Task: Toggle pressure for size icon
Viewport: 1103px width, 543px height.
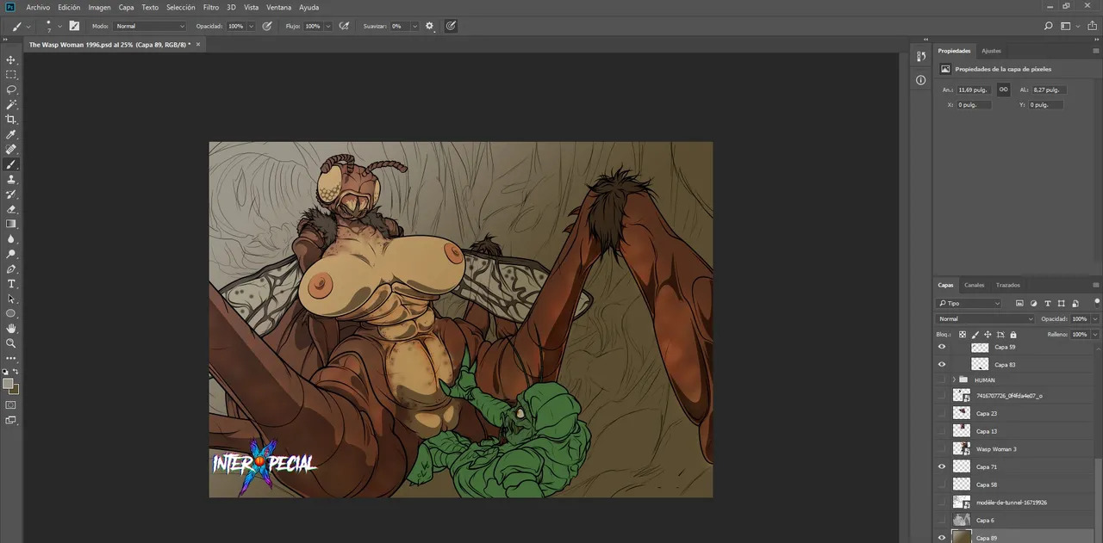Action: click(x=451, y=27)
